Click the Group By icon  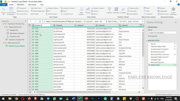(x=3, y=11)
